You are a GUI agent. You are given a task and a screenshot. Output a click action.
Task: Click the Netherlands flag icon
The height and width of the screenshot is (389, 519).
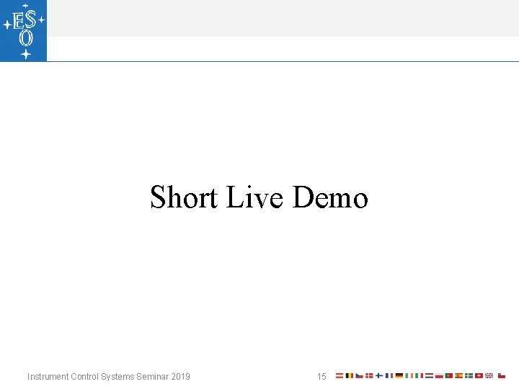(430, 375)
